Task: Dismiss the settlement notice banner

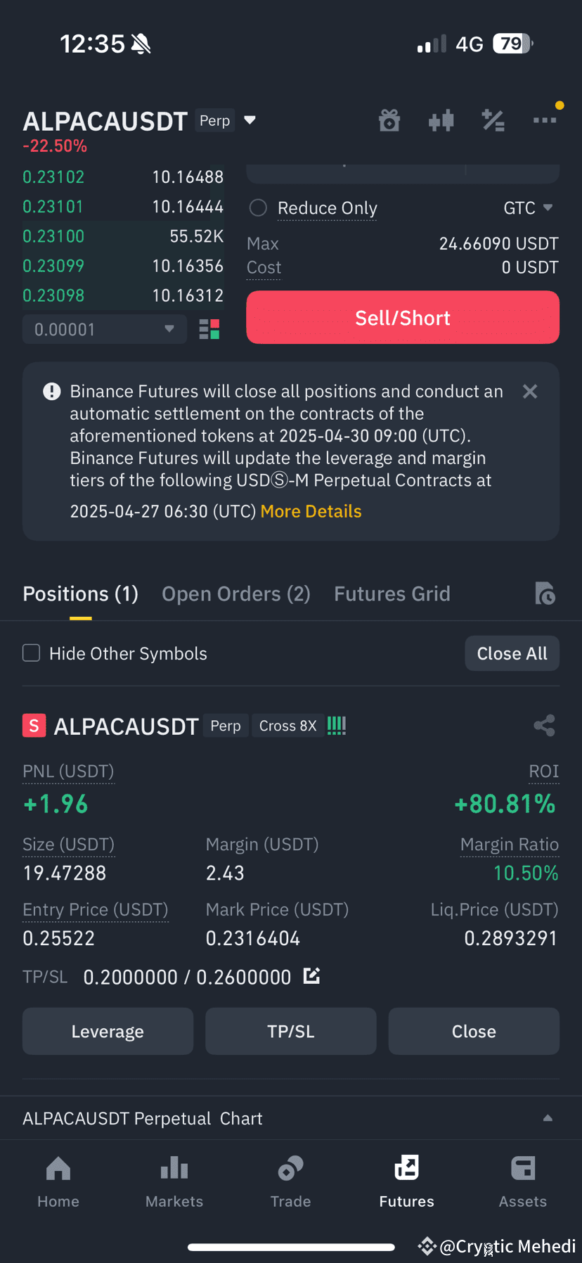Action: pos(530,392)
